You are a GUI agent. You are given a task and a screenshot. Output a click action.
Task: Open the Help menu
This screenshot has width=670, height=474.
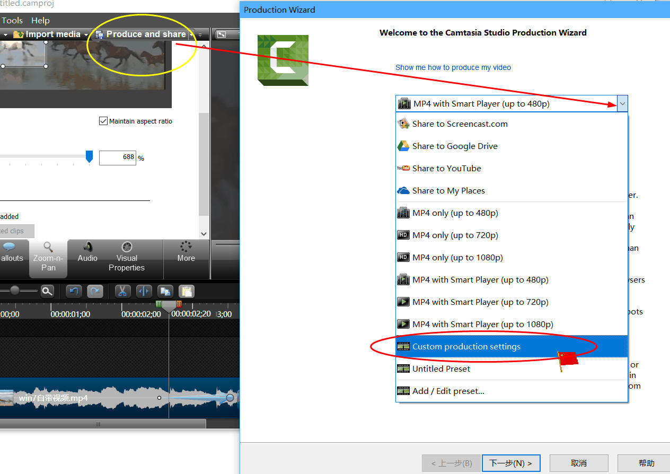click(x=40, y=20)
